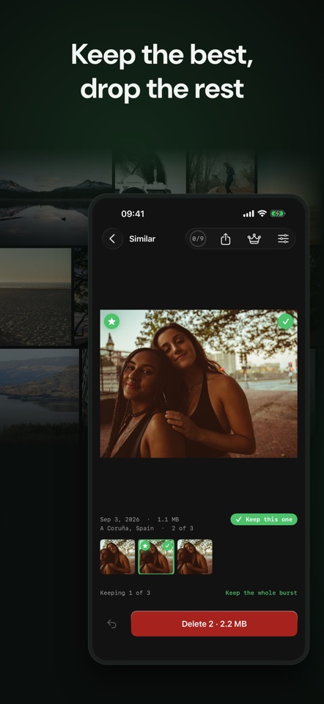Tap Keep the whole burst link

[x=261, y=593]
